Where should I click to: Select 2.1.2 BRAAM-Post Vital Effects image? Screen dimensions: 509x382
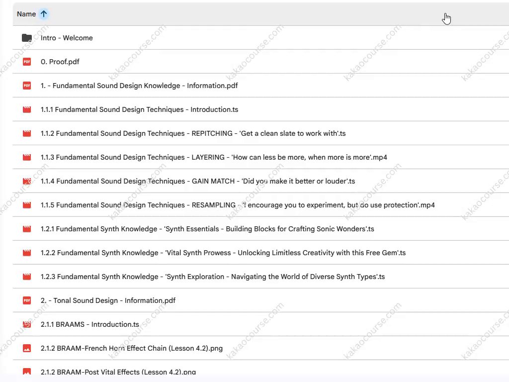118,372
